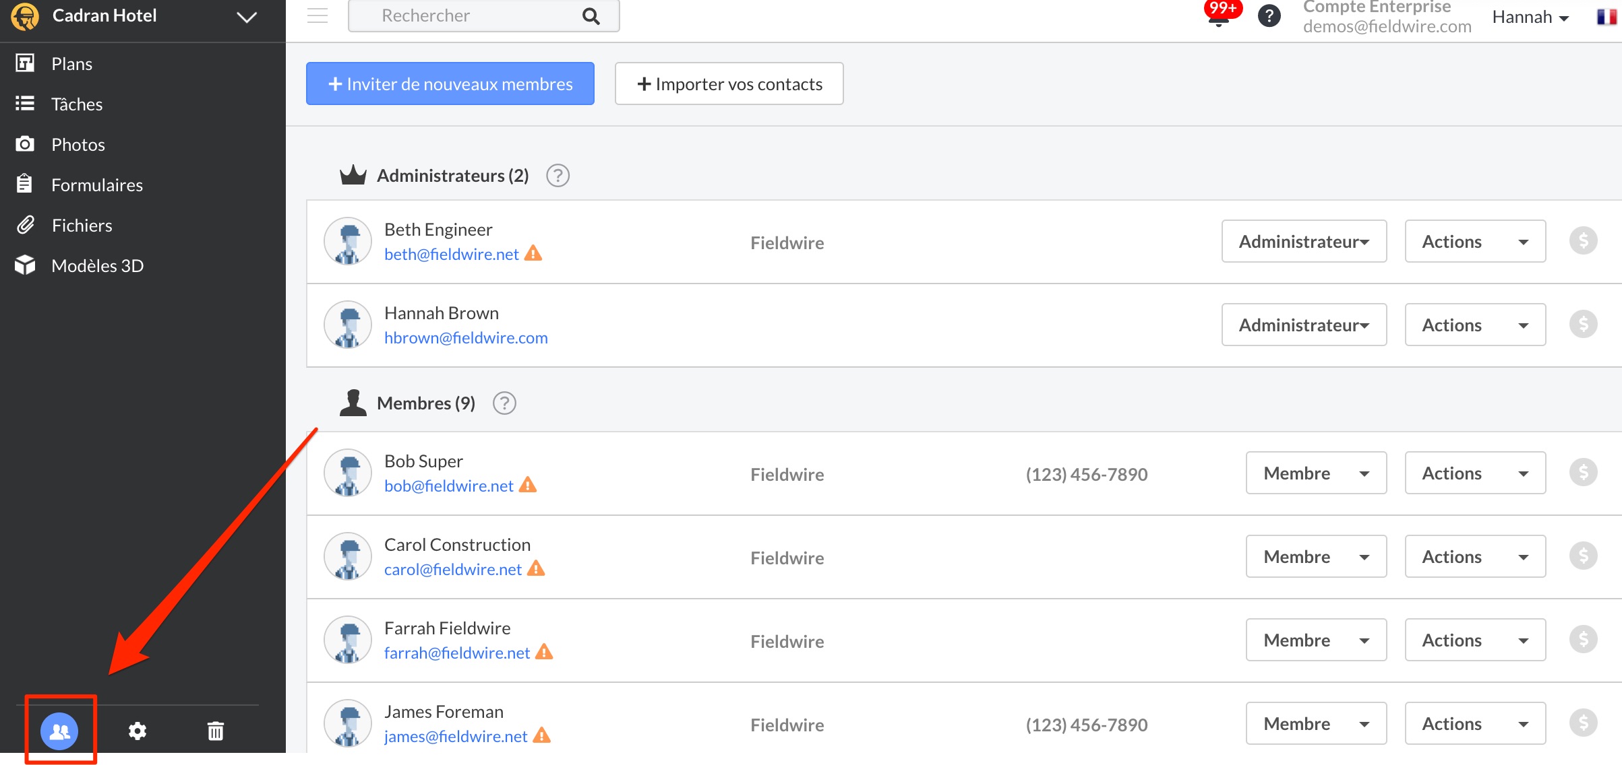The height and width of the screenshot is (765, 1622).
Task: Click the Administrateurs (2) section heading
Action: [452, 175]
